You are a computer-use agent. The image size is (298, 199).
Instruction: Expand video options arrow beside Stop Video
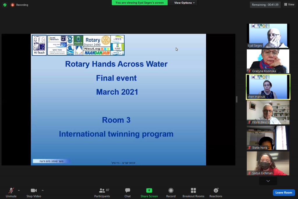tap(43, 191)
